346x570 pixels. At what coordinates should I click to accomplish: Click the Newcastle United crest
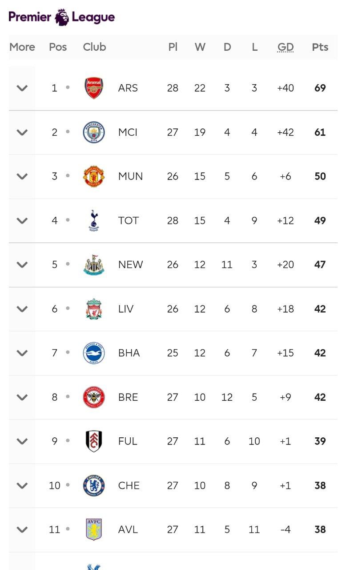pos(94,265)
